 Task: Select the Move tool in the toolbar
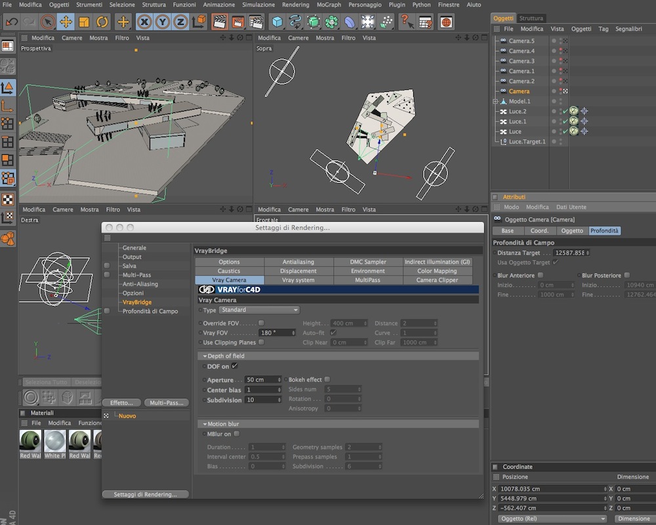tap(66, 22)
